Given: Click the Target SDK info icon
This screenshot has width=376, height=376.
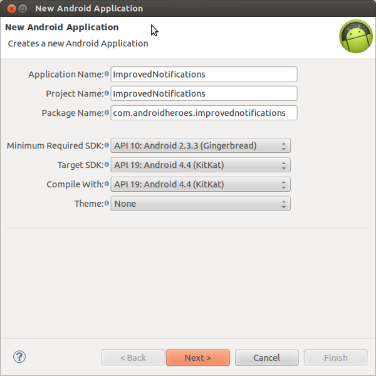Looking at the screenshot, I should pos(107,165).
